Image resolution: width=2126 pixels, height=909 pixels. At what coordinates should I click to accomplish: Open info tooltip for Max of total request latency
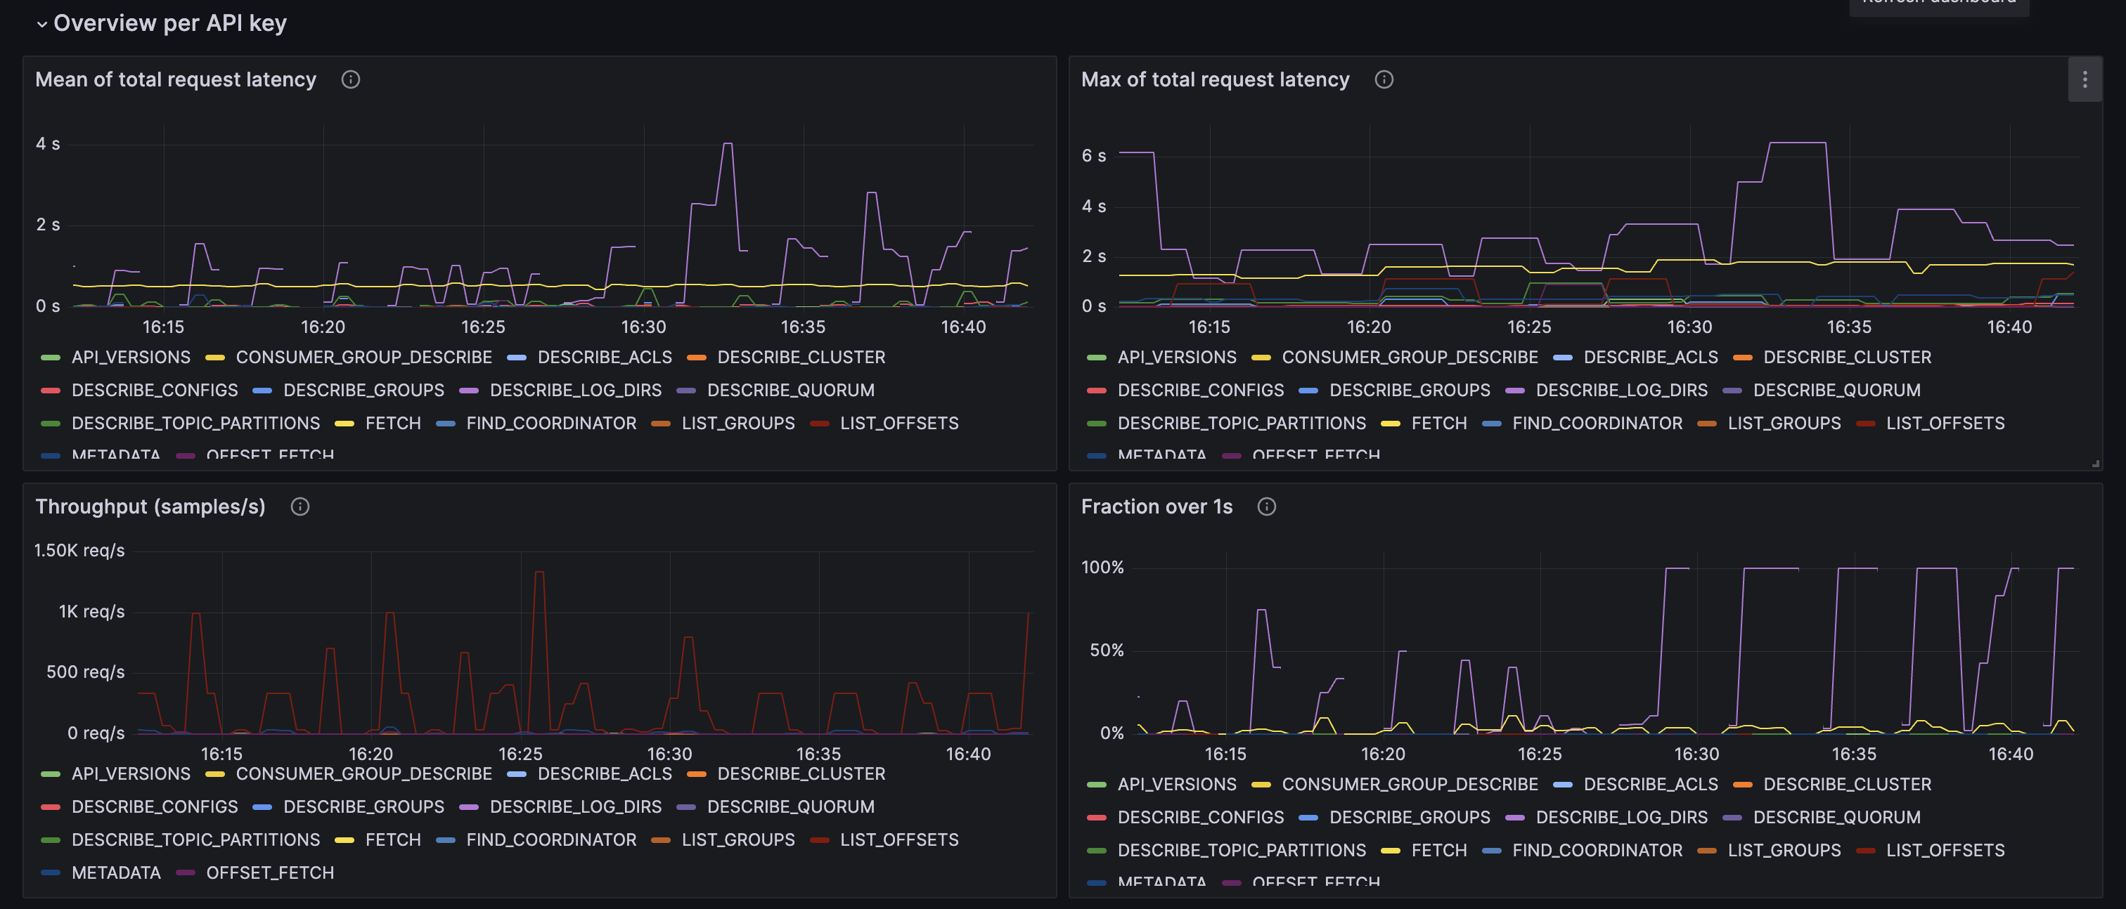1384,80
